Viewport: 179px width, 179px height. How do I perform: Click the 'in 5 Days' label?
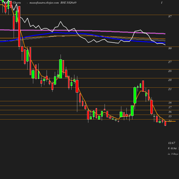[173, 154]
